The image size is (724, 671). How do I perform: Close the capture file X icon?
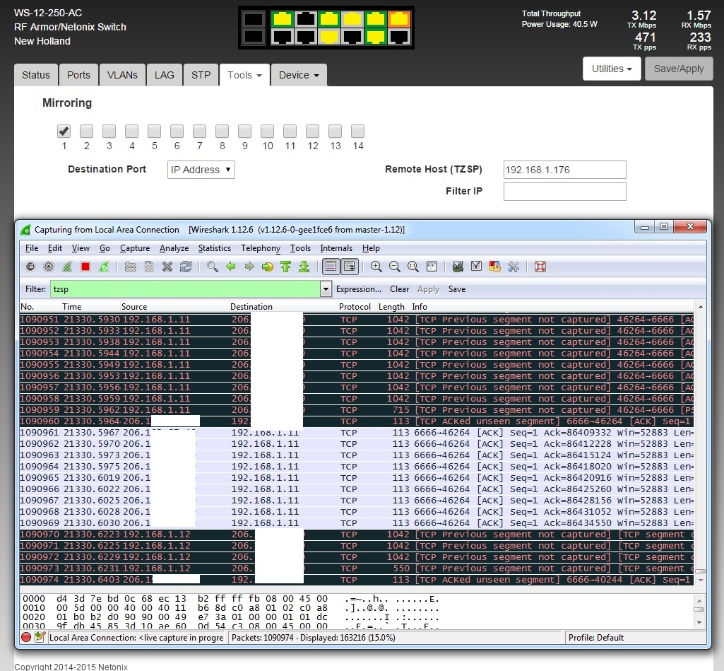click(167, 267)
